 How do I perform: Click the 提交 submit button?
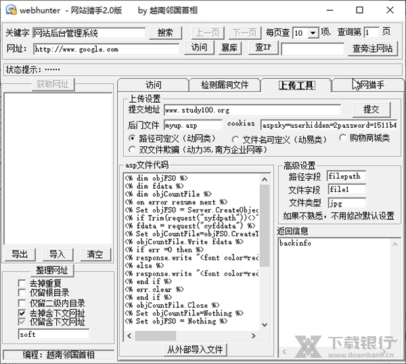coord(371,110)
